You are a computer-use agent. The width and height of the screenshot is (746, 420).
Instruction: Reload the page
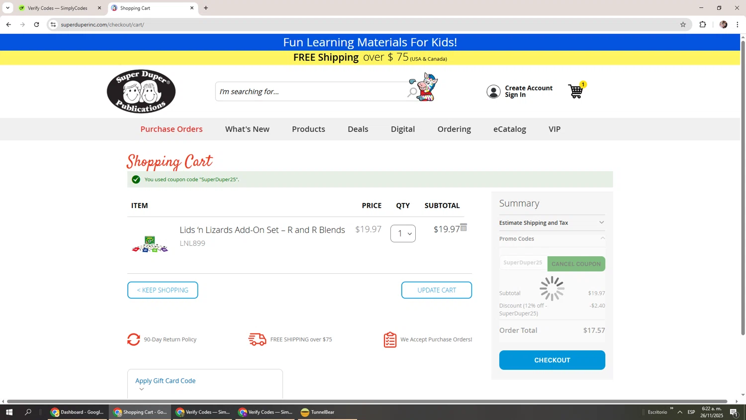36,24
